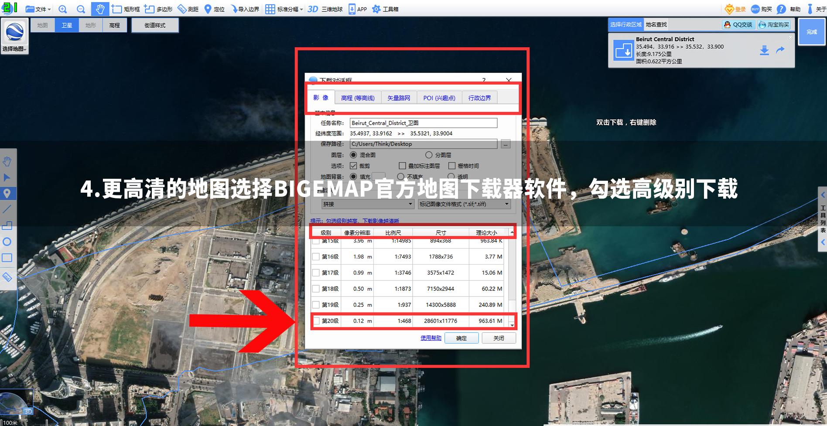Select the 多边形 polygon drawing tool
Screen dimensions: 827x426
(x=158, y=8)
